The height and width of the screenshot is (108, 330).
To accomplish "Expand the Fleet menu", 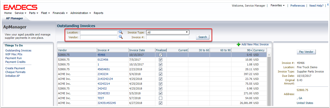I will point(45,13).
